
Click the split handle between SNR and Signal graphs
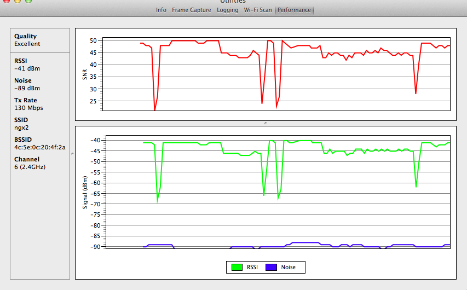click(x=266, y=123)
